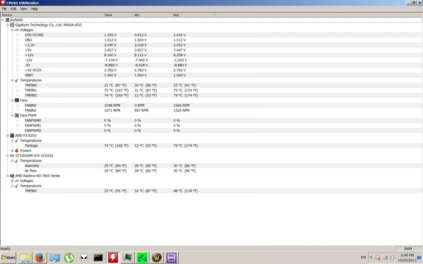Expand the Powers node under AMD FX-8350

[12, 151]
